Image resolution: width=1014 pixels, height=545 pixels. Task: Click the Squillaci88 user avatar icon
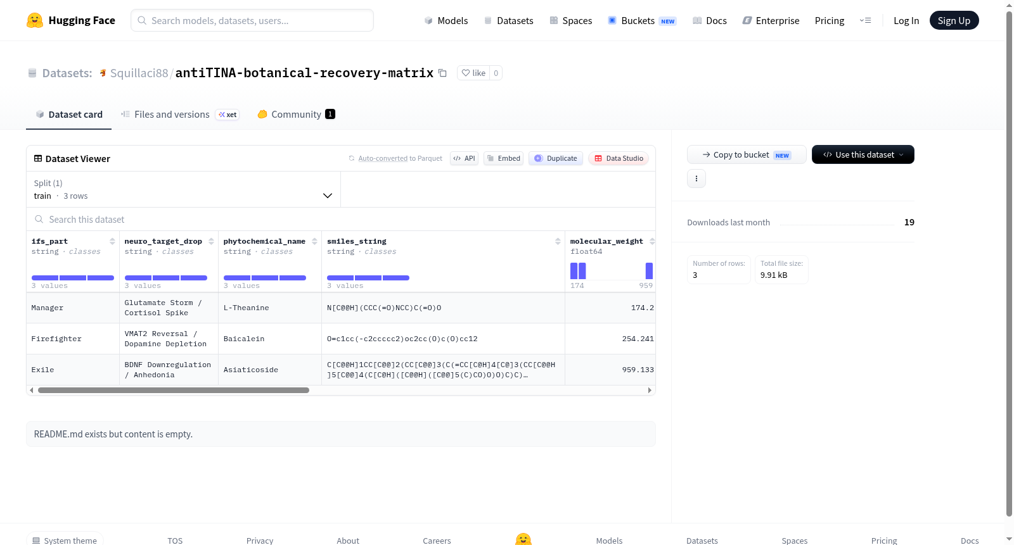pos(103,73)
